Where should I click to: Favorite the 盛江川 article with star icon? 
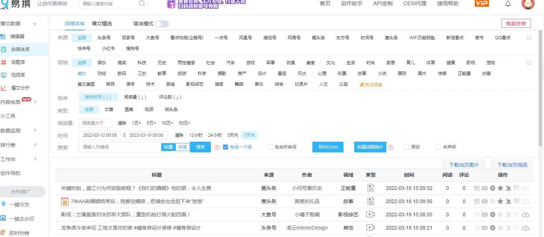[500, 188]
